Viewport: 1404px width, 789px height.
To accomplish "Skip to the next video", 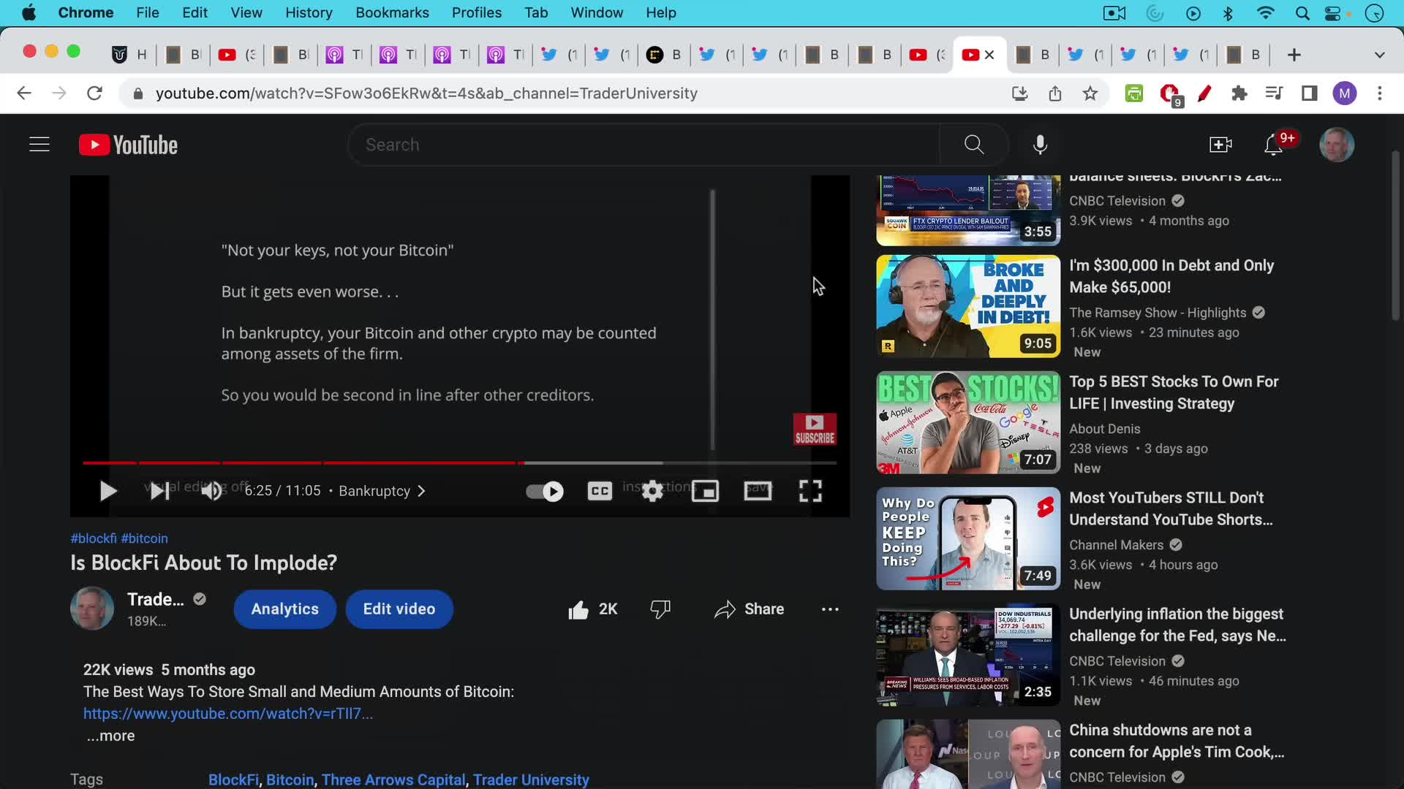I will point(159,491).
